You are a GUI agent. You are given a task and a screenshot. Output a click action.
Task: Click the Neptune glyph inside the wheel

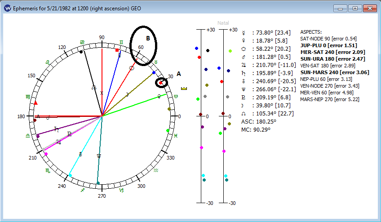pos(99,156)
